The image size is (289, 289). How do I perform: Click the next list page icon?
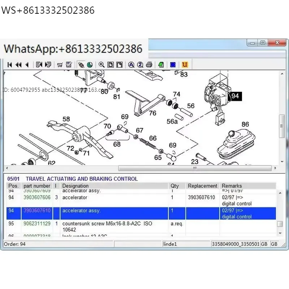coord(48,65)
